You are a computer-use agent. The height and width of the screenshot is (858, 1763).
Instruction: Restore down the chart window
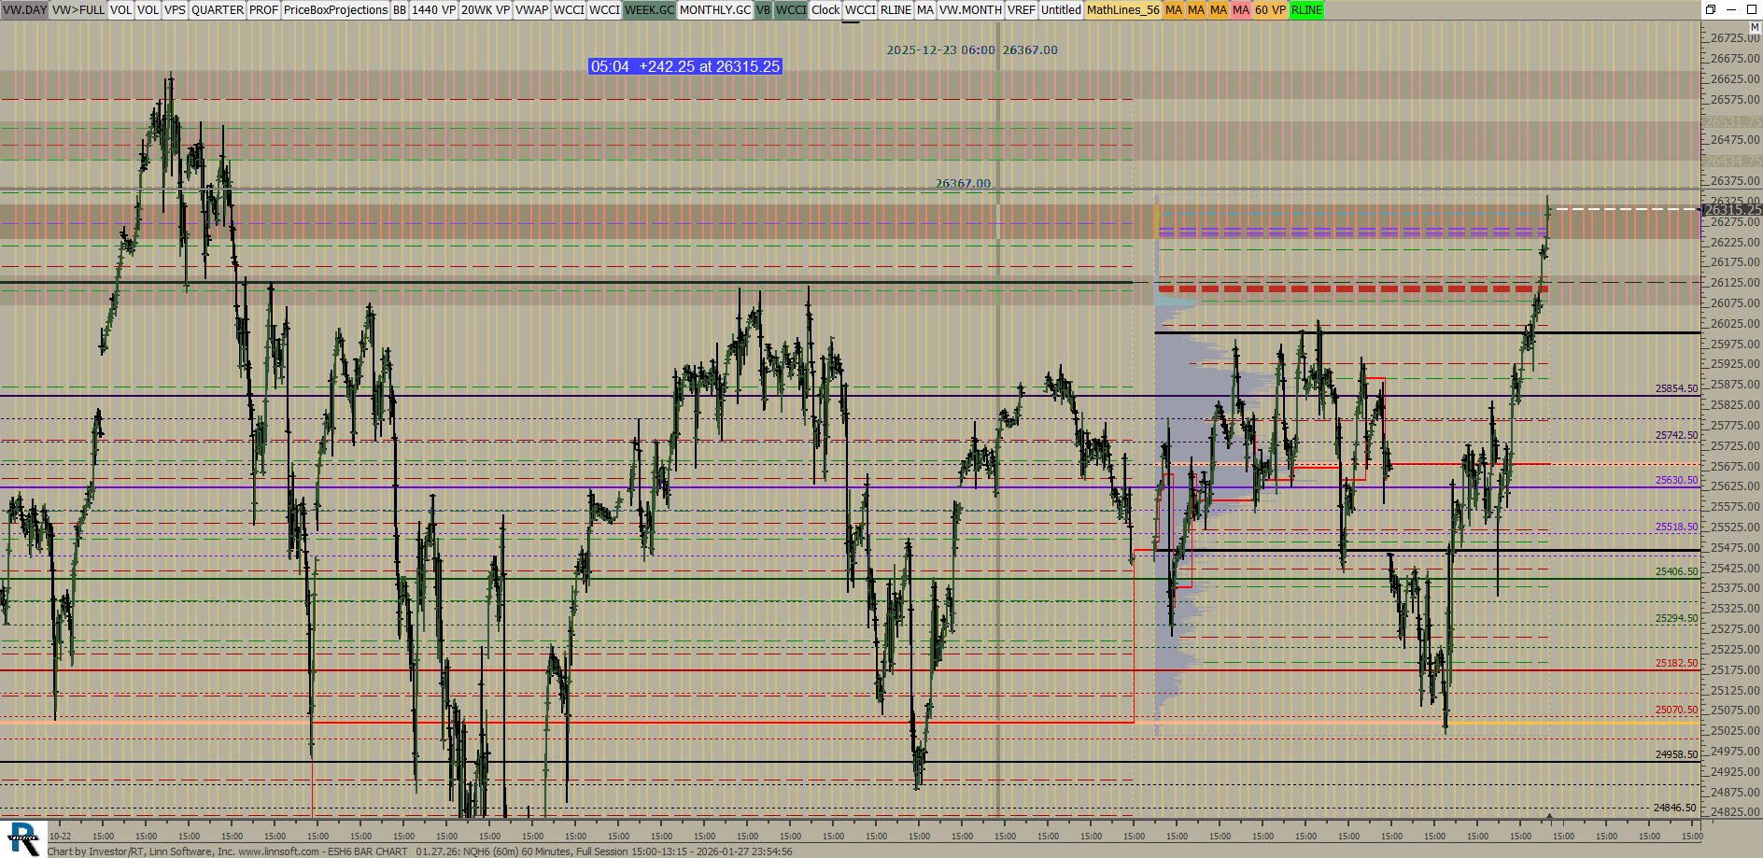tap(1711, 9)
